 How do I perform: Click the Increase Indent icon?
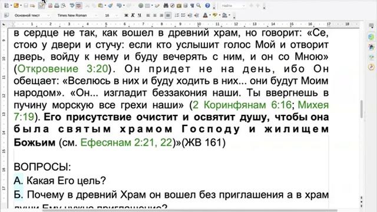196,15
